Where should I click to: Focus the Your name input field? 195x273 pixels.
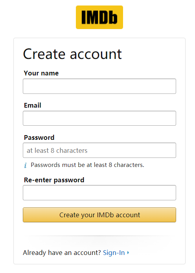tap(99, 86)
